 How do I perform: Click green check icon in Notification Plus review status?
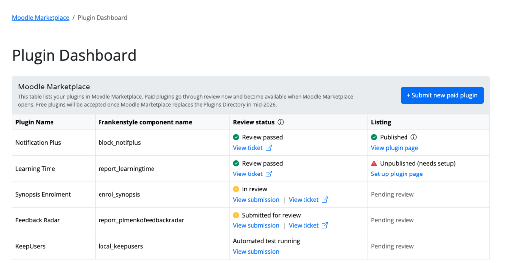pyautogui.click(x=236, y=137)
